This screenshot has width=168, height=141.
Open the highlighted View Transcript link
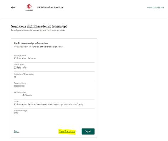pos(67,131)
